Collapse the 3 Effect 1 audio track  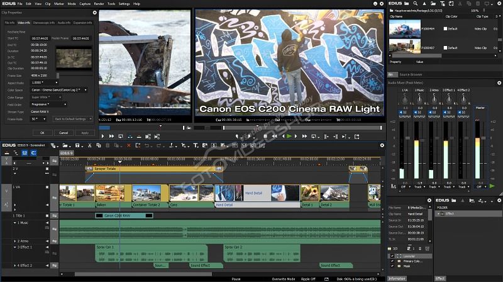(x=14, y=247)
